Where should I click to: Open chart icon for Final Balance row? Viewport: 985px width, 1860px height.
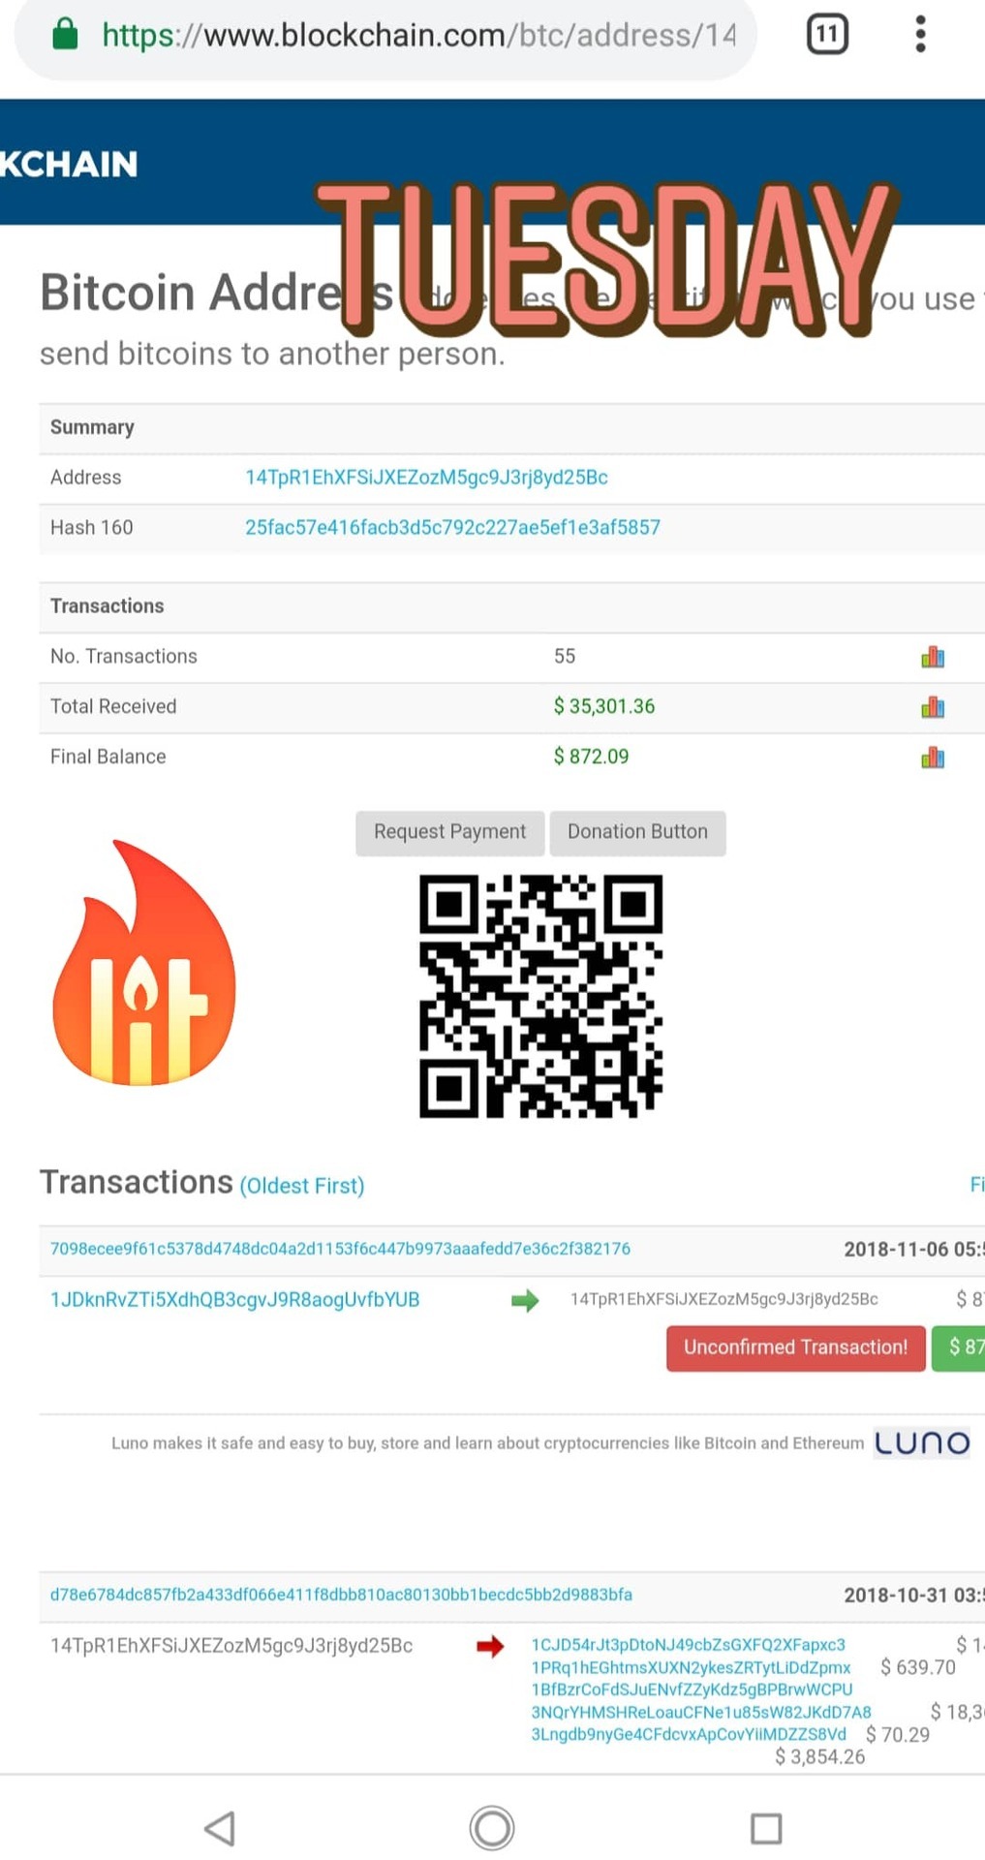tap(933, 758)
